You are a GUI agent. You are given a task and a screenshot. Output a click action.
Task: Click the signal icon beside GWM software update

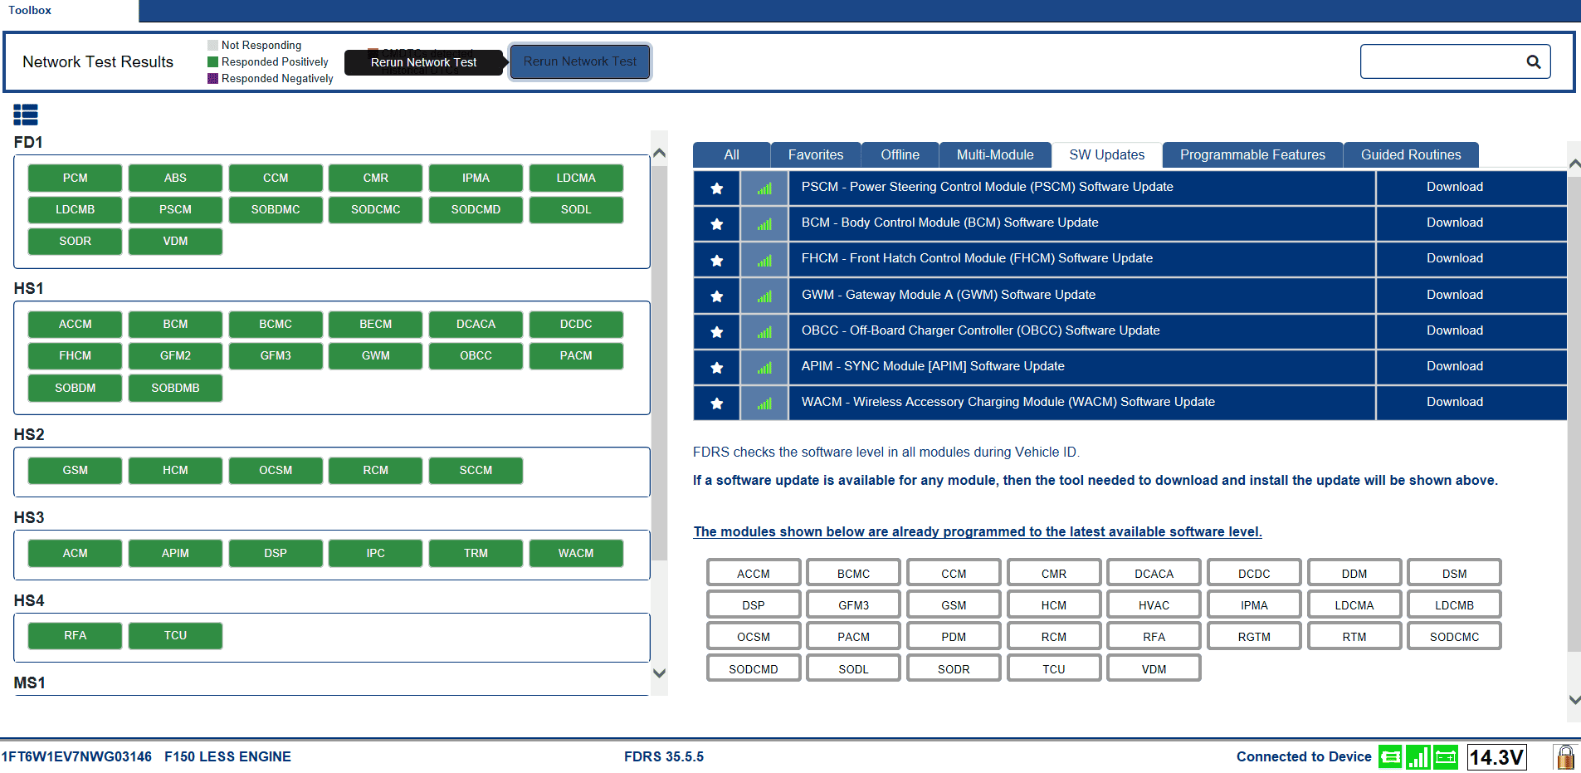coord(764,296)
